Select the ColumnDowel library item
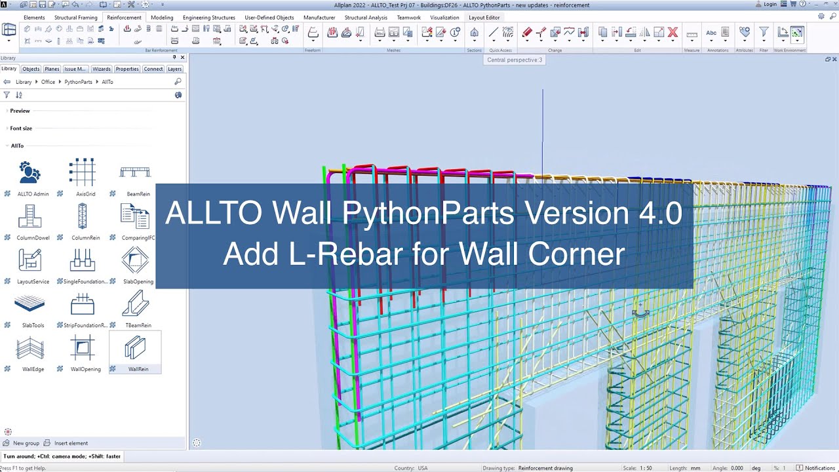Image resolution: width=839 pixels, height=472 pixels. [30, 221]
